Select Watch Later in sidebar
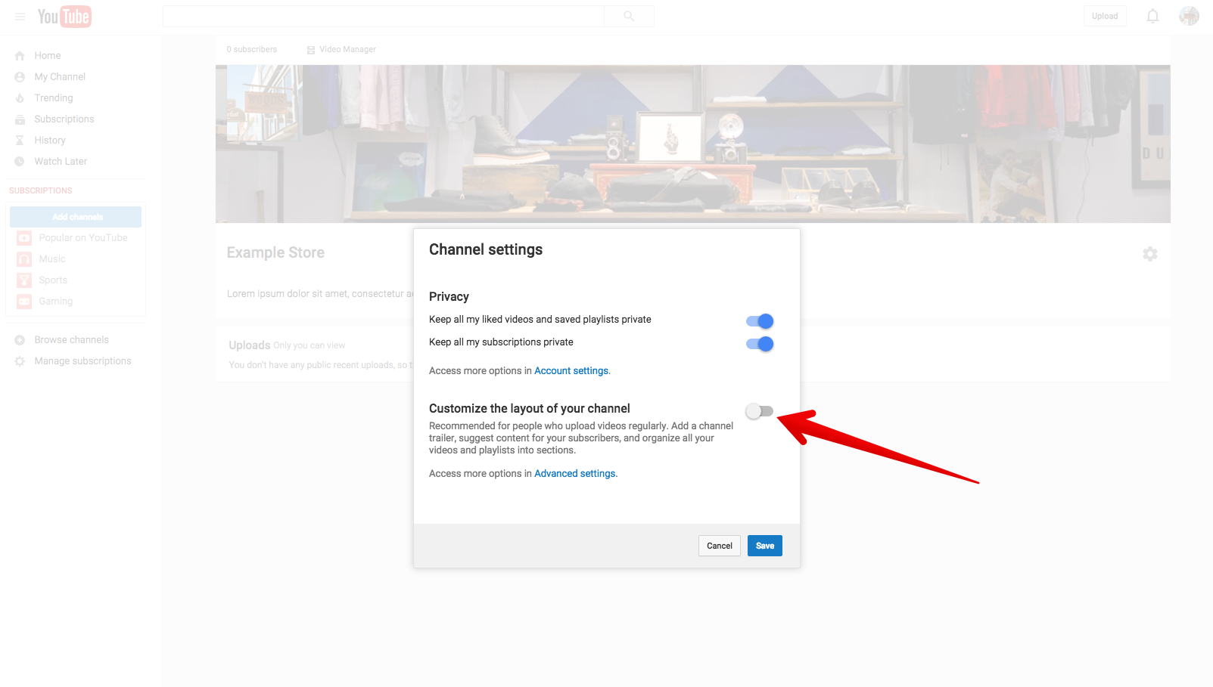The image size is (1213, 687). 61,162
